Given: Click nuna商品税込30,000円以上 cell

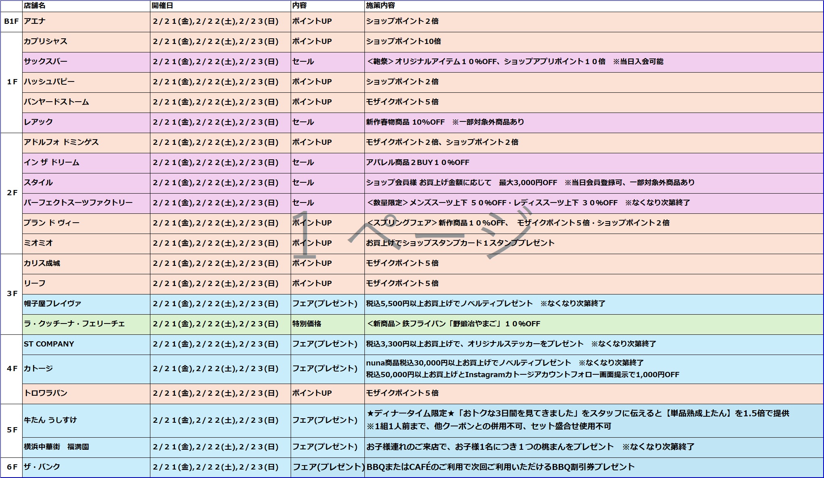Looking at the screenshot, I should tap(594, 369).
